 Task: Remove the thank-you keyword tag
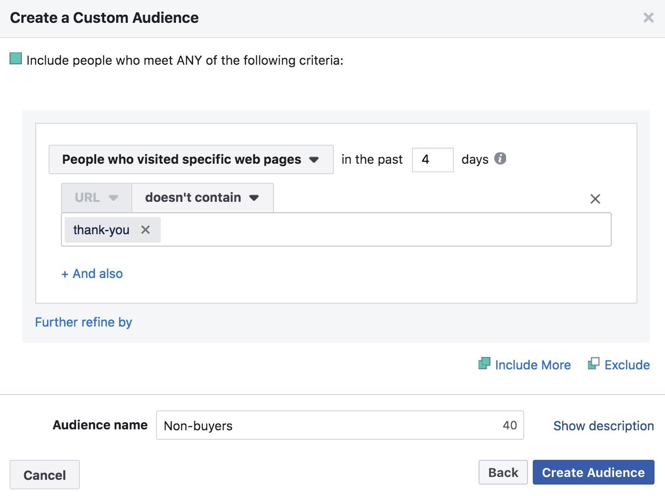click(146, 230)
